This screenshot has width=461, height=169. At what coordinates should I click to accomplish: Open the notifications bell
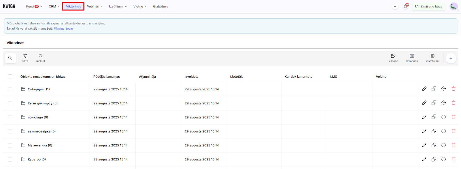pyautogui.click(x=405, y=6)
